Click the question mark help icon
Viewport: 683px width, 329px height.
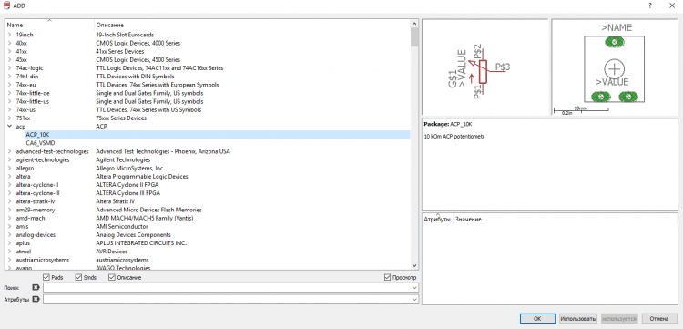650,5
